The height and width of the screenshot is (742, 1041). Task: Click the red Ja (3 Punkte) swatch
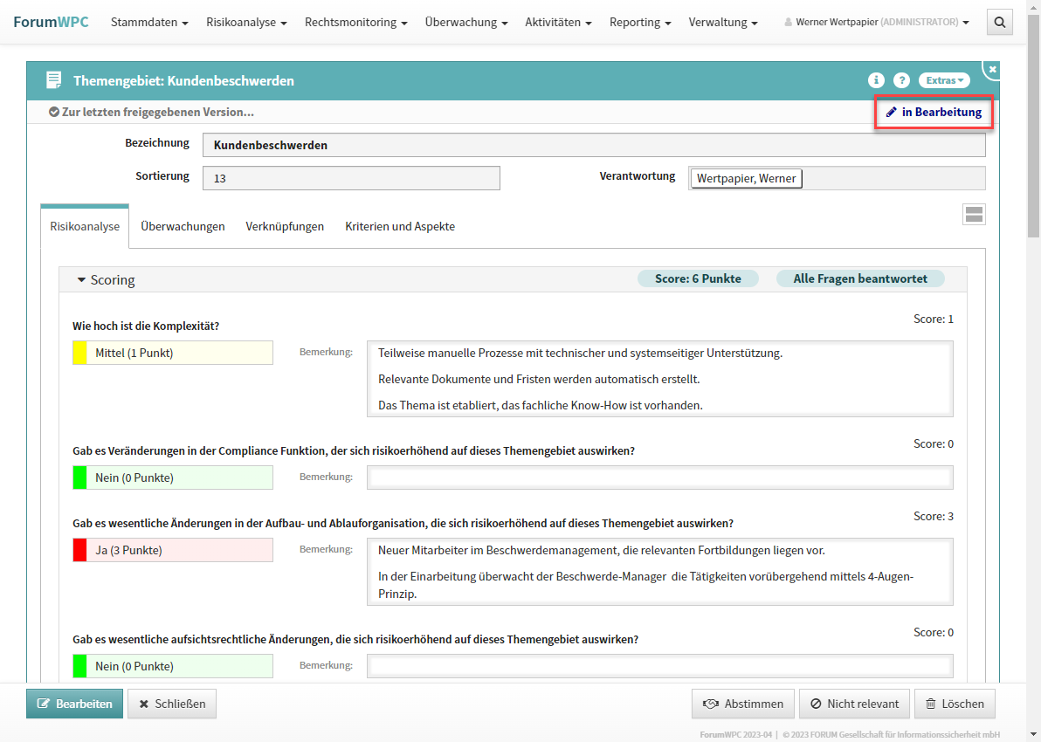[79, 550]
